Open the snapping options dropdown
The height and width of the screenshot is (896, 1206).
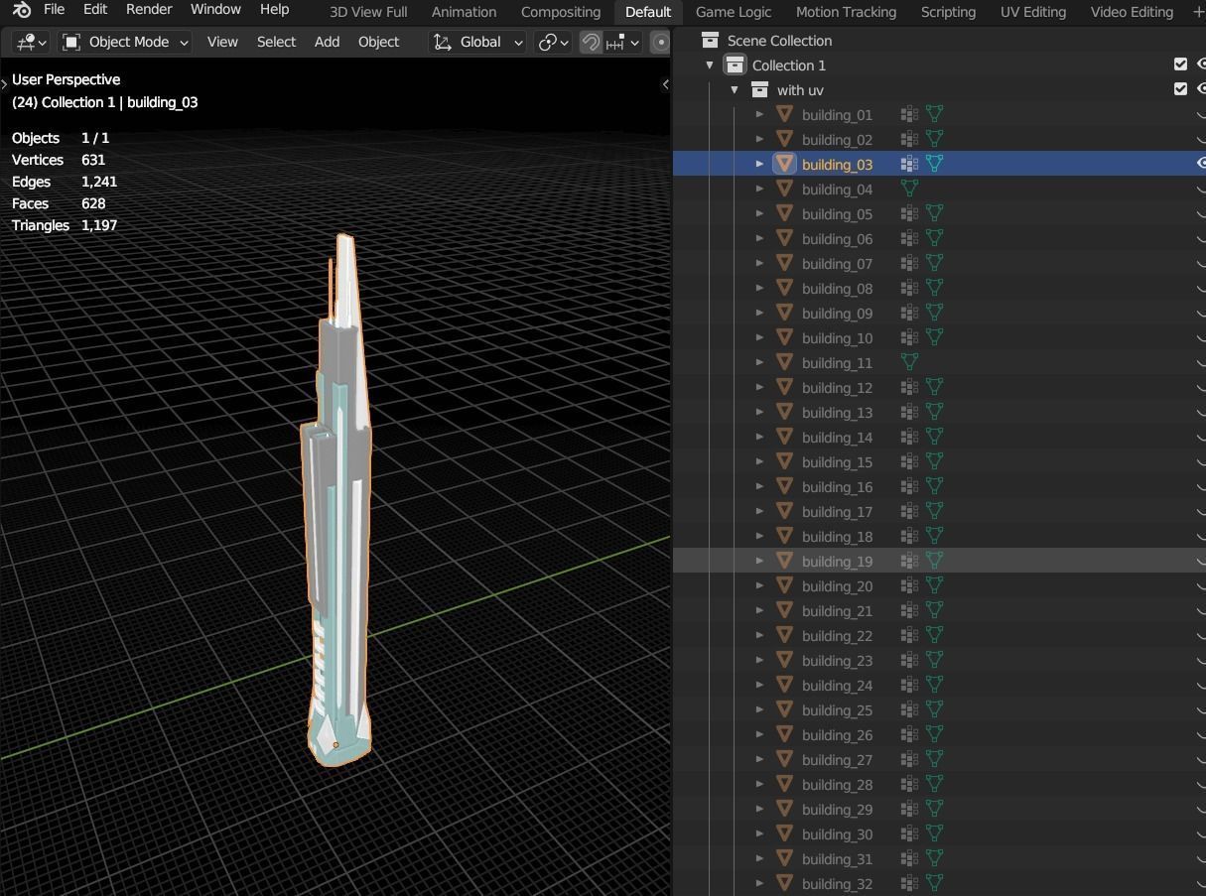coord(624,42)
